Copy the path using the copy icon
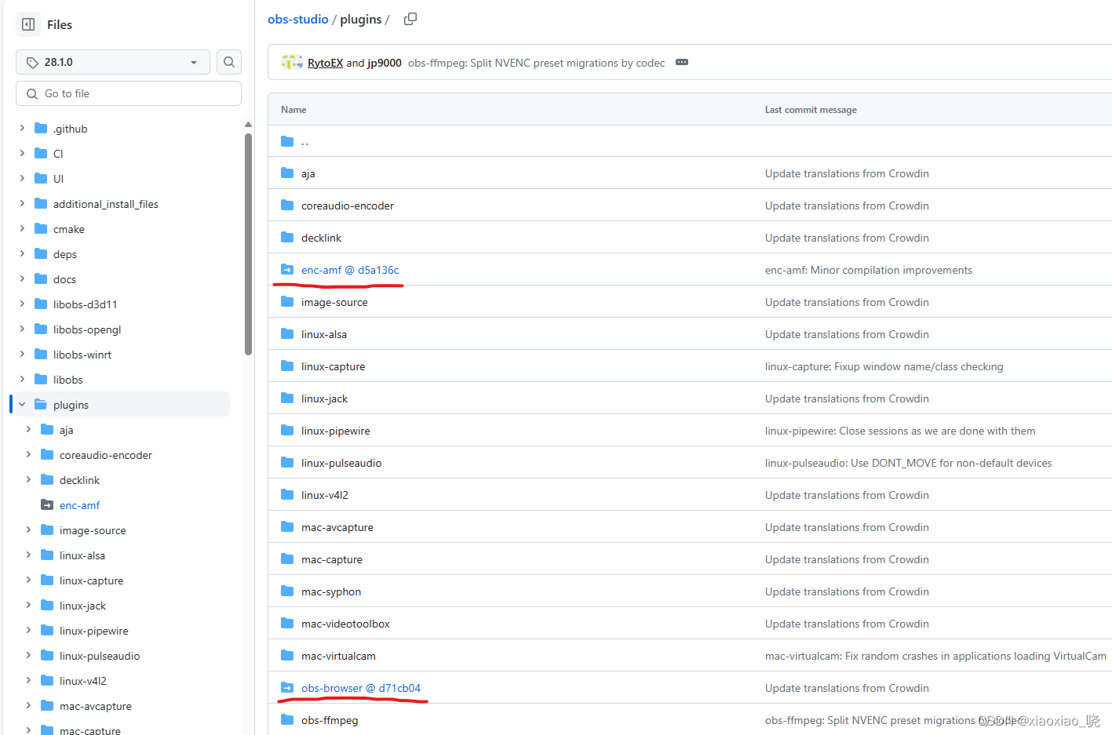Screen dimensions: 1112x735 [x=410, y=19]
